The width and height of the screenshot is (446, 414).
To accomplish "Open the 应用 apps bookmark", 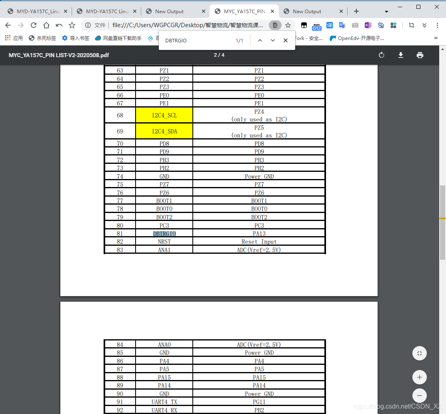I will click(14, 38).
